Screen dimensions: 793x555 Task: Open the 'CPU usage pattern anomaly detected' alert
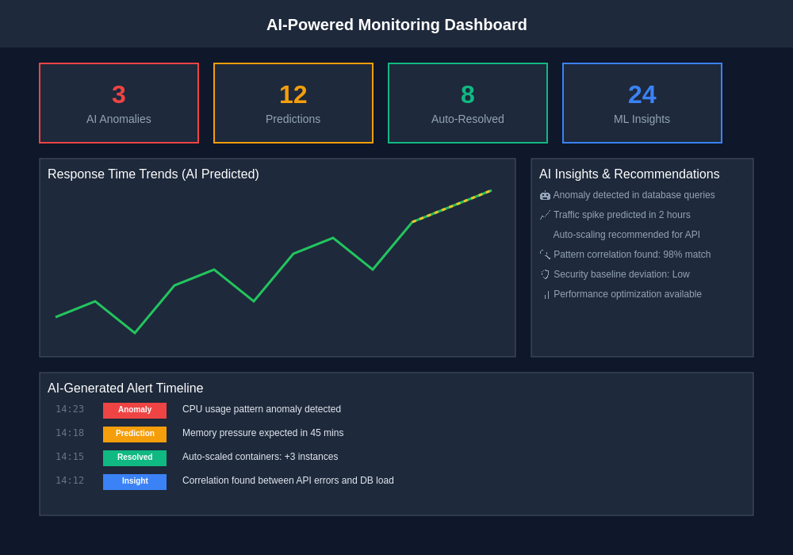(x=262, y=409)
